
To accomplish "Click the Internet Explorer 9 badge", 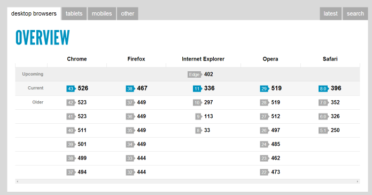I will [199, 117].
